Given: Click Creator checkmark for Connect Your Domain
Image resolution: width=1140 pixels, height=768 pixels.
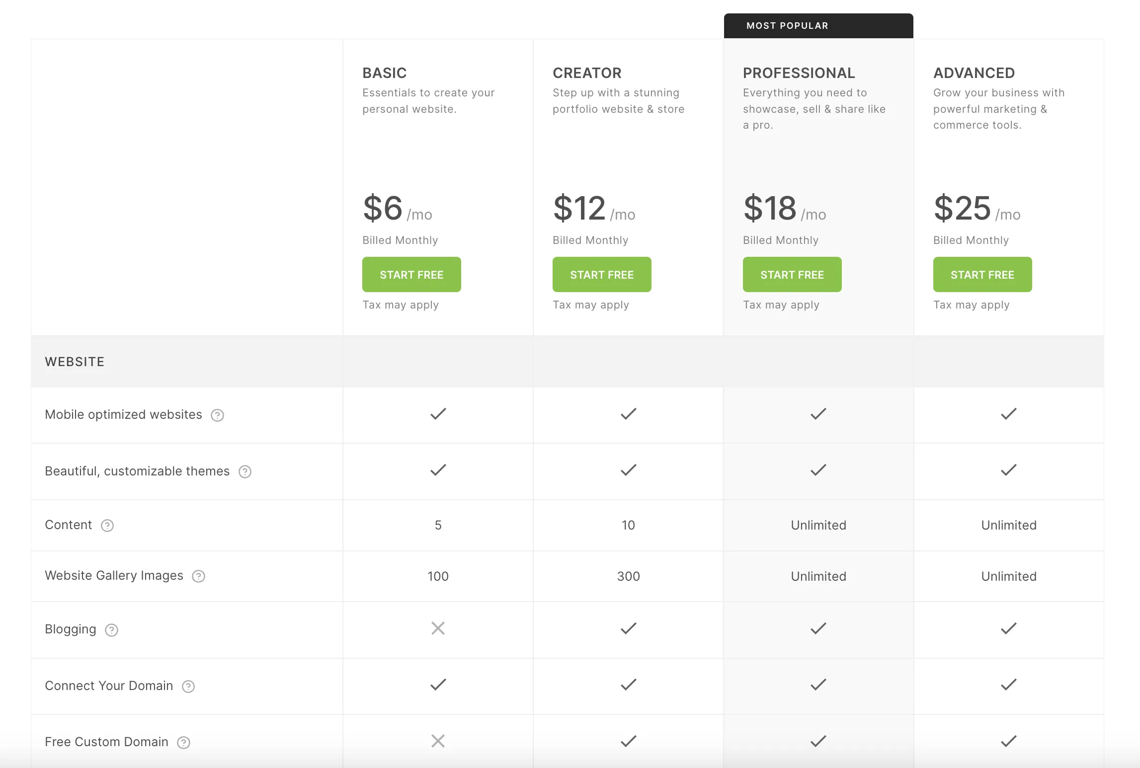Looking at the screenshot, I should [629, 685].
